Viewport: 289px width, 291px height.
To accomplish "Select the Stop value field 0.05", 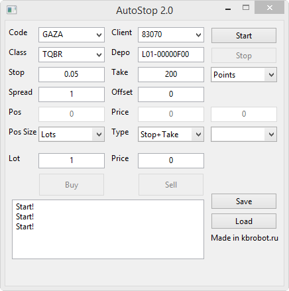I will (x=72, y=74).
